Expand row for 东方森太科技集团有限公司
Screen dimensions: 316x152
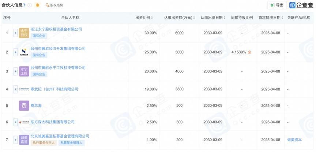[15, 122]
